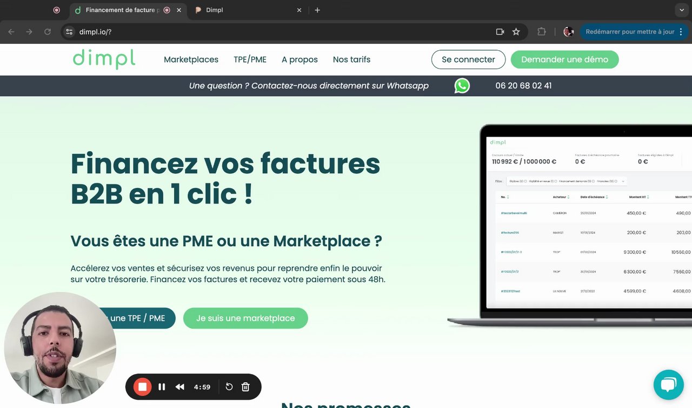The width and height of the screenshot is (692, 408).
Task: Open the WhatsApp contact icon
Action: tap(462, 86)
